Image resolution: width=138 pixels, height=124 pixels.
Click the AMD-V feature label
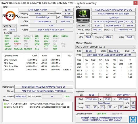tap(17, 44)
